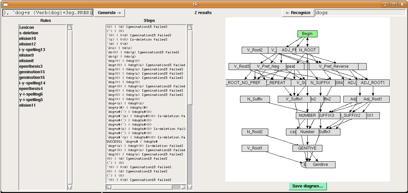Focus the lexical form input field
Screen dimensions: 408x193
[48, 13]
